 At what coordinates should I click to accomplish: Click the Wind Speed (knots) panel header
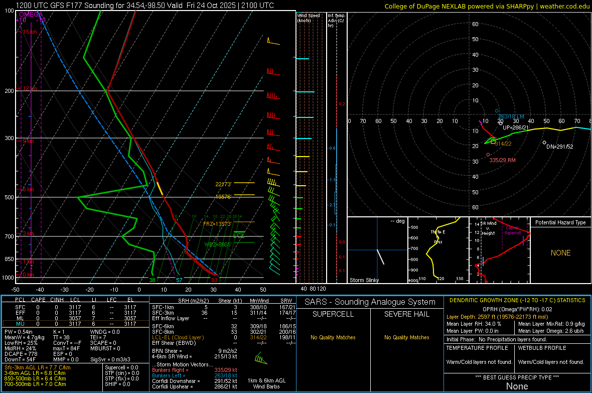pyautogui.click(x=308, y=18)
